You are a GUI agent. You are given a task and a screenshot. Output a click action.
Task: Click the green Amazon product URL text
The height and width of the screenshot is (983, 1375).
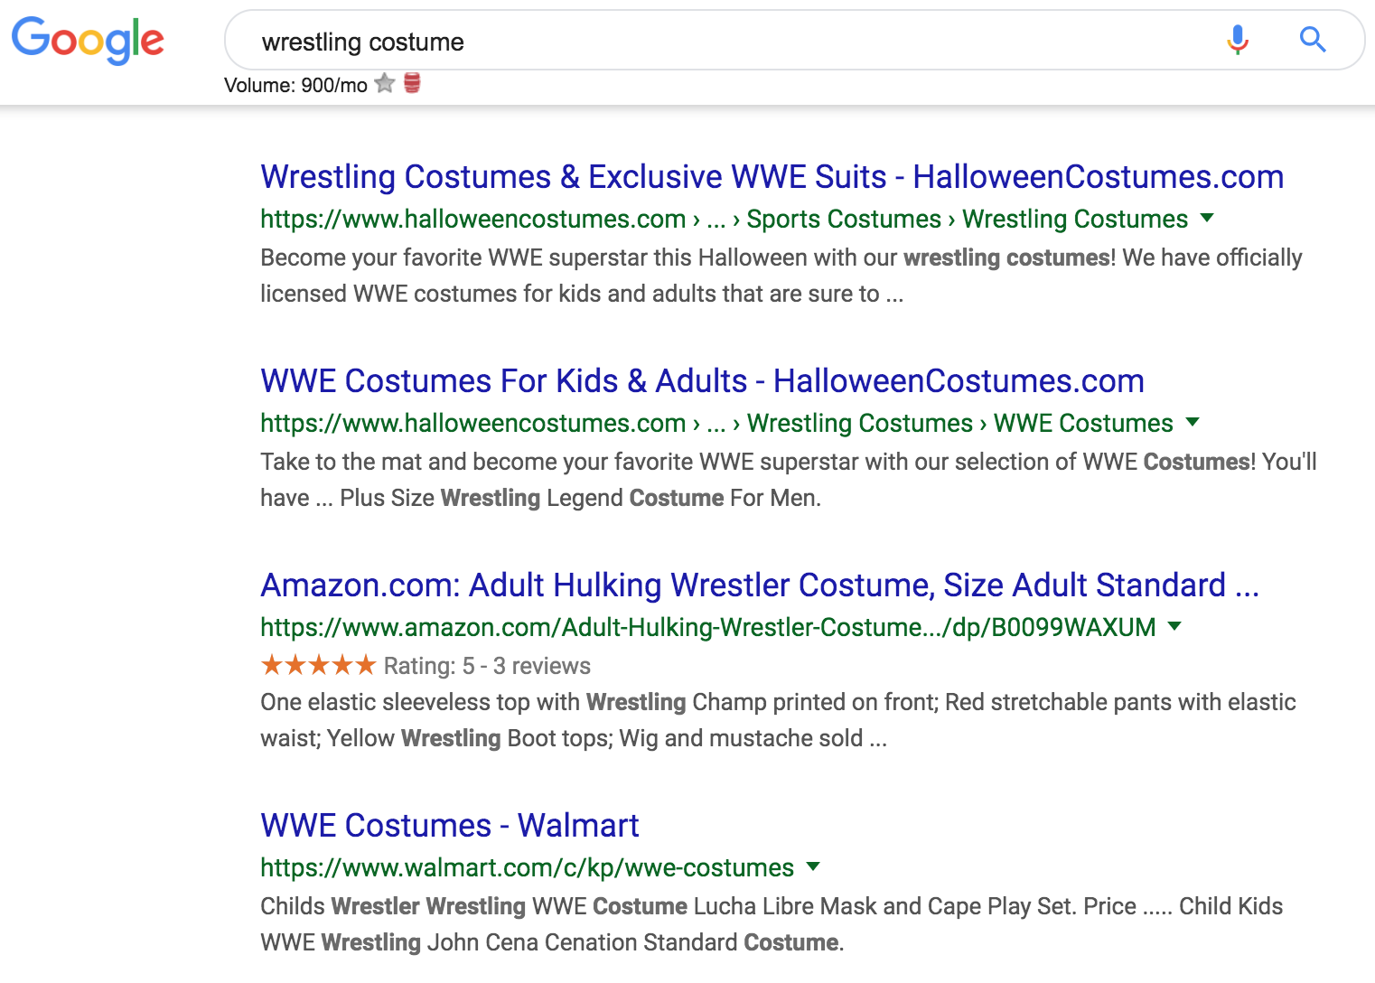707,628
